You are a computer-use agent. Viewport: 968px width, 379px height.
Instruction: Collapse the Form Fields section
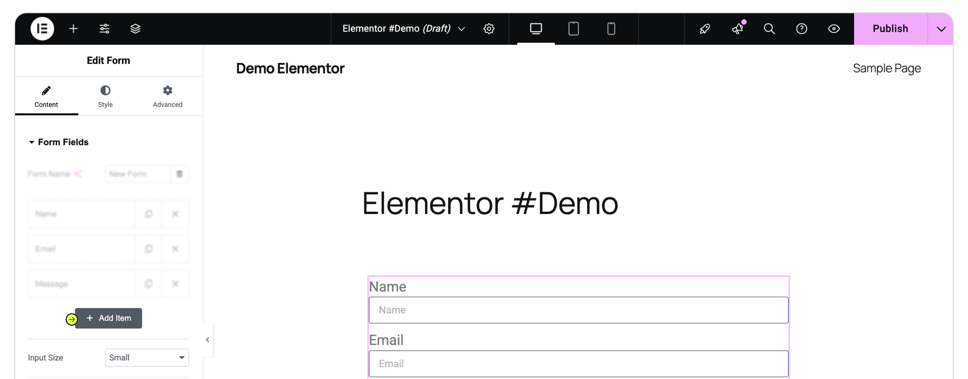59,142
